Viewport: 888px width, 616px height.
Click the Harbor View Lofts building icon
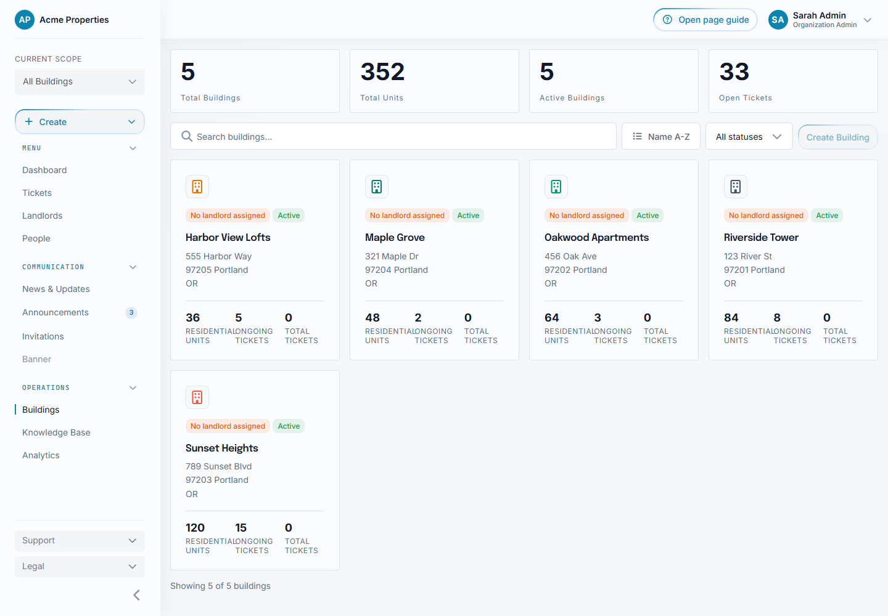tap(197, 187)
